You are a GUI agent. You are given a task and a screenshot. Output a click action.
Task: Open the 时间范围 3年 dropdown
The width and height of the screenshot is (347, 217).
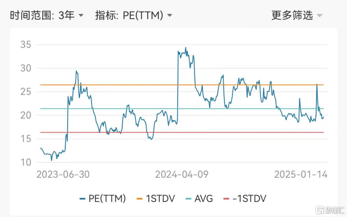coord(46,15)
